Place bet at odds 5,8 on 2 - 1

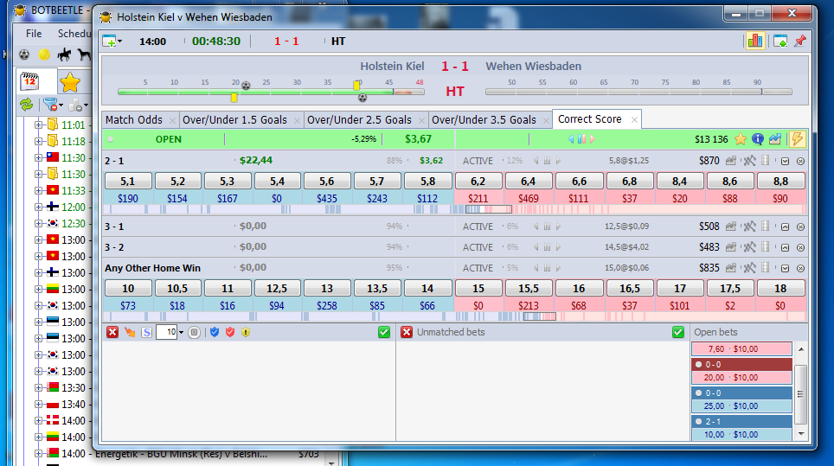tap(427, 182)
